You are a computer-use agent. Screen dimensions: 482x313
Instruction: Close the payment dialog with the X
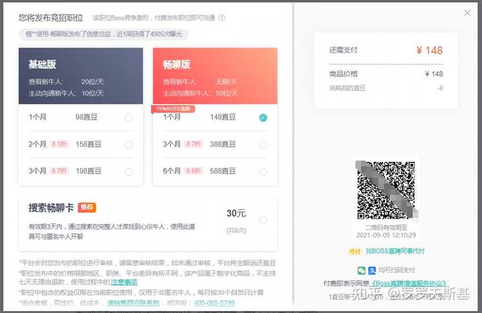467,13
